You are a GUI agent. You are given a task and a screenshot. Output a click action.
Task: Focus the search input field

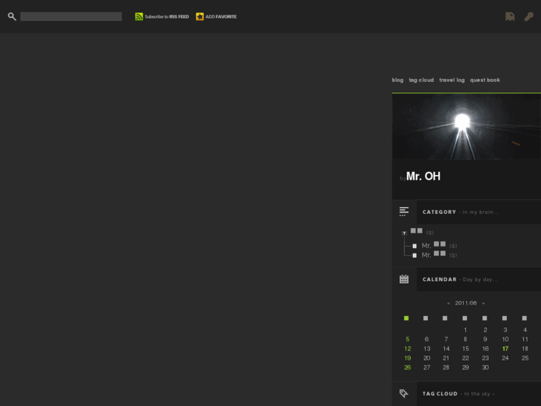71,16
